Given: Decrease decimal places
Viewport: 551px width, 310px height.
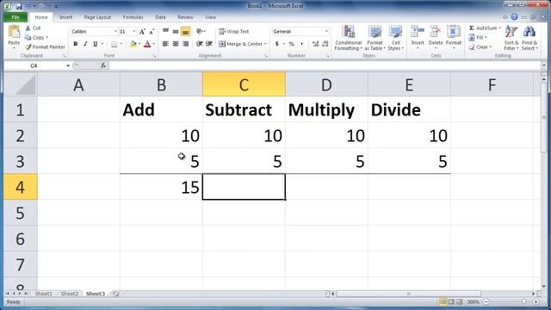Looking at the screenshot, I should pyautogui.click(x=325, y=44).
